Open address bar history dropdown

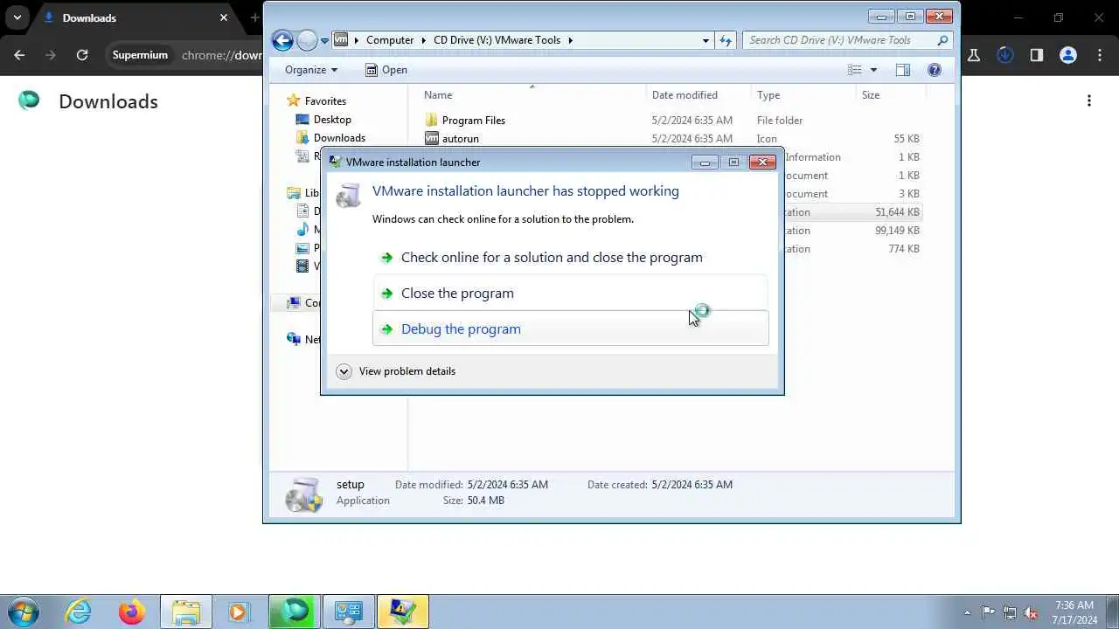click(705, 40)
